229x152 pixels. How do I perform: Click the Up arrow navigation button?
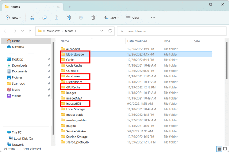point(29,31)
